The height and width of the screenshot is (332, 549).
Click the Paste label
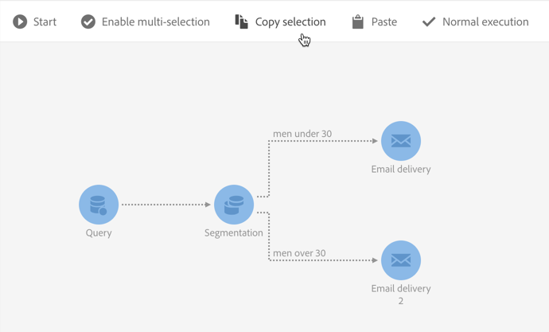pos(384,21)
